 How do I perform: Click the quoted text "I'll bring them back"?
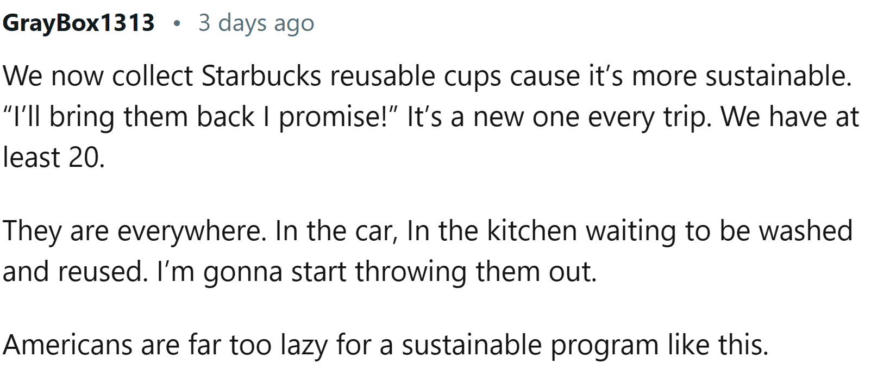[129, 116]
